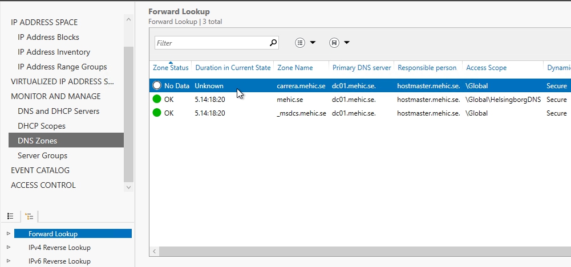Click the save query disk icon
Viewport: 571px width, 267px height.
click(334, 43)
